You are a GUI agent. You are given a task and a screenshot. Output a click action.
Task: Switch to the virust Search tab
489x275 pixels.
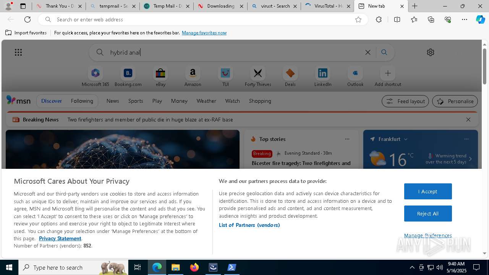(x=274, y=6)
